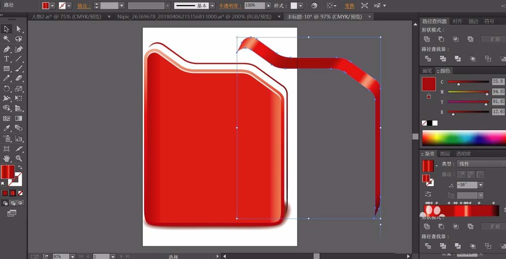
Task: Click Divide icon in top Pathfinder panel
Action: click(428, 59)
